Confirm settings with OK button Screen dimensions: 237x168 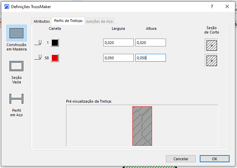(214, 159)
